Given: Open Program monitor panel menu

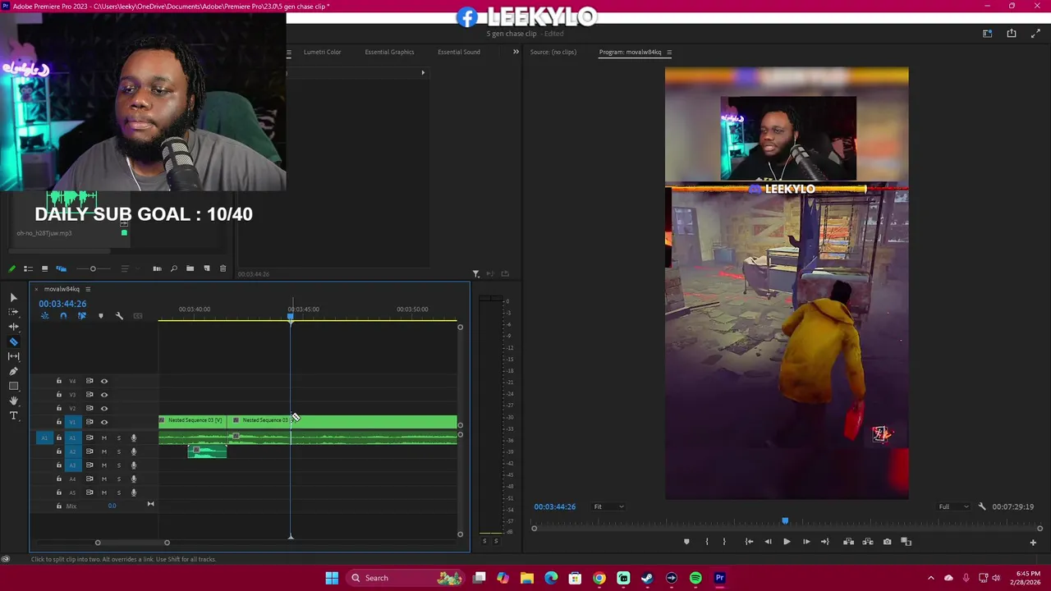Looking at the screenshot, I should [669, 52].
